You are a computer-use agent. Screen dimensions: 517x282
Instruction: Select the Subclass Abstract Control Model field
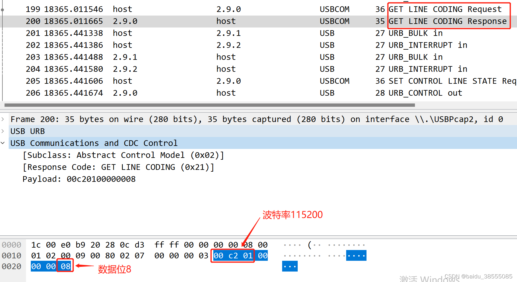pyautogui.click(x=123, y=155)
